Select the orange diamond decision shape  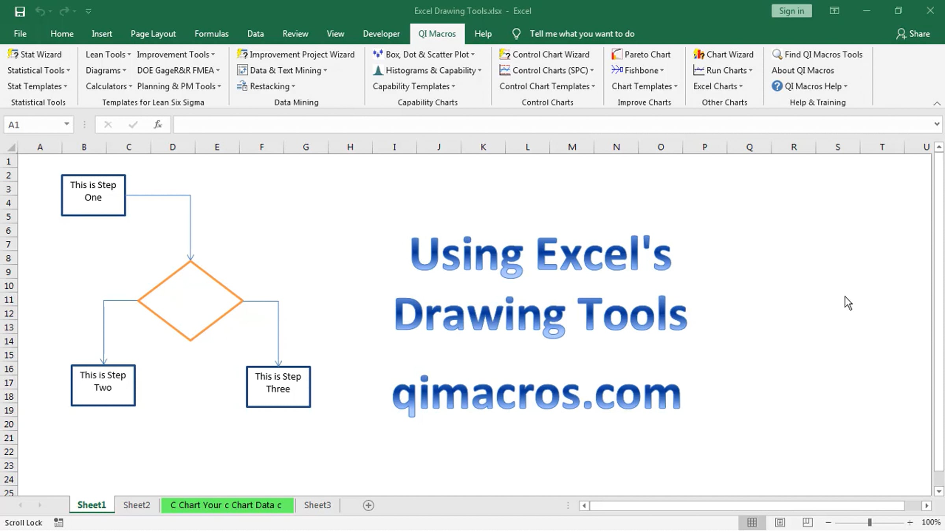coord(191,301)
